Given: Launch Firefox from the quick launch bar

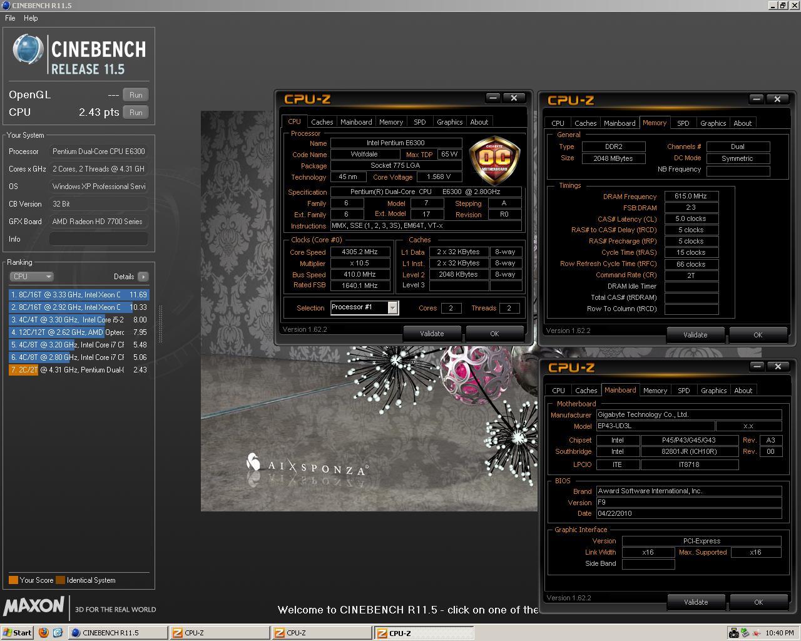Looking at the screenshot, I should coord(44,633).
